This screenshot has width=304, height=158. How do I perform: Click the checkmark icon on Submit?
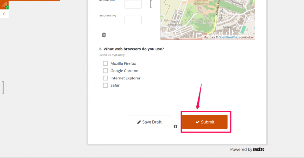pos(197,122)
